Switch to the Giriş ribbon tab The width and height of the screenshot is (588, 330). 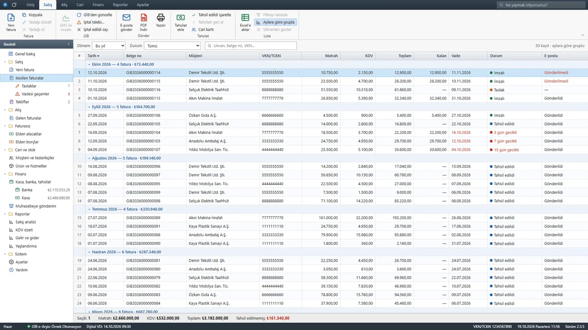pyautogui.click(x=30, y=5)
